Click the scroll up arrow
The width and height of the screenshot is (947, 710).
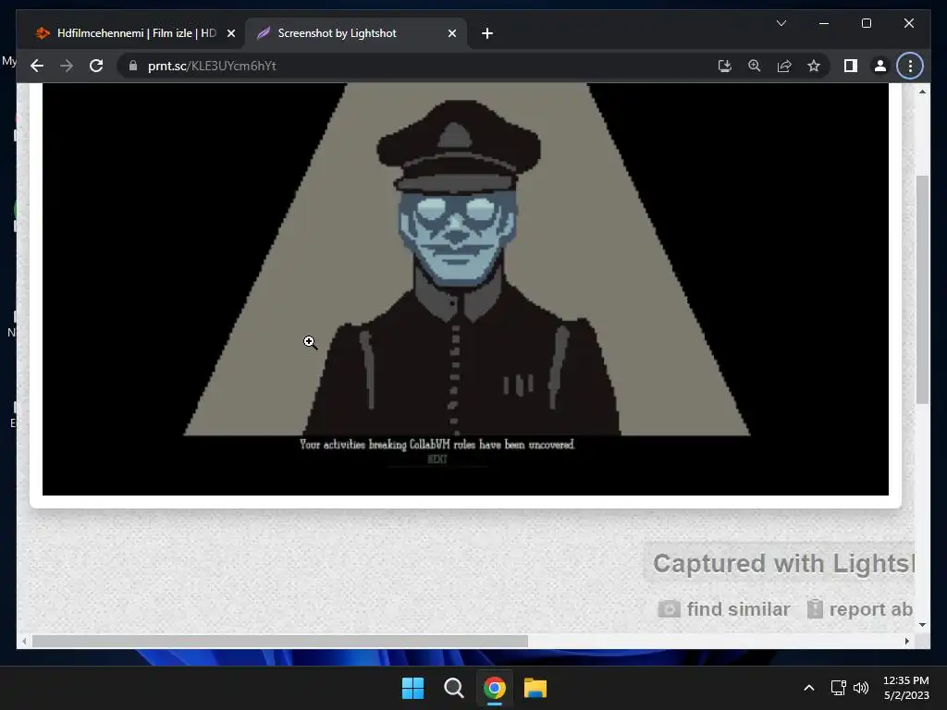(x=922, y=92)
